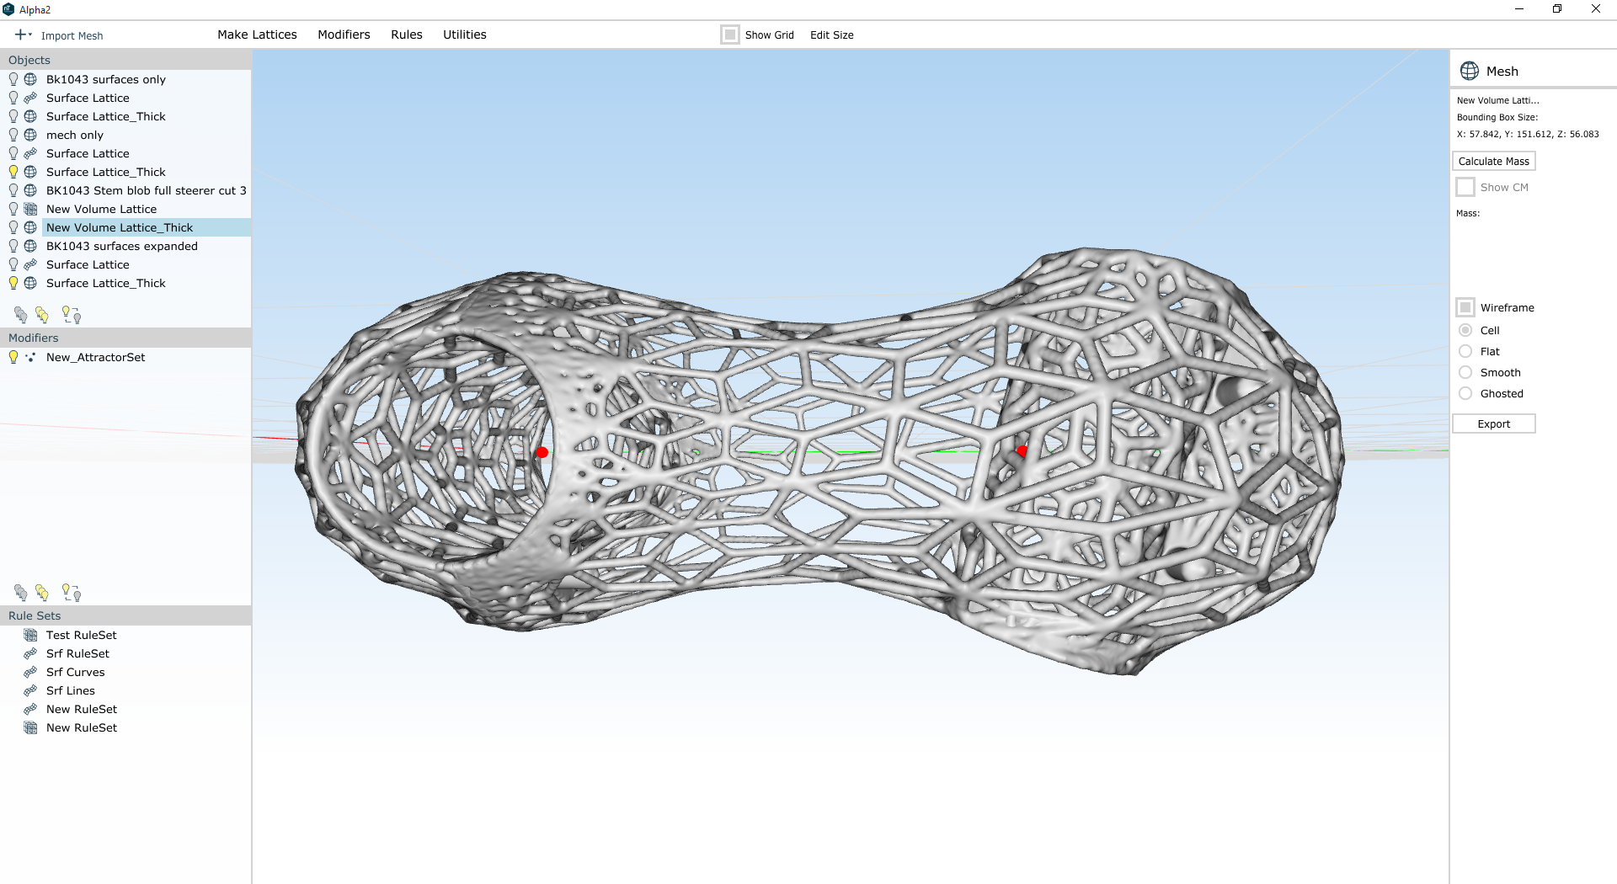Select the Test RuleSet entry
The width and height of the screenshot is (1617, 884).
coord(82,635)
